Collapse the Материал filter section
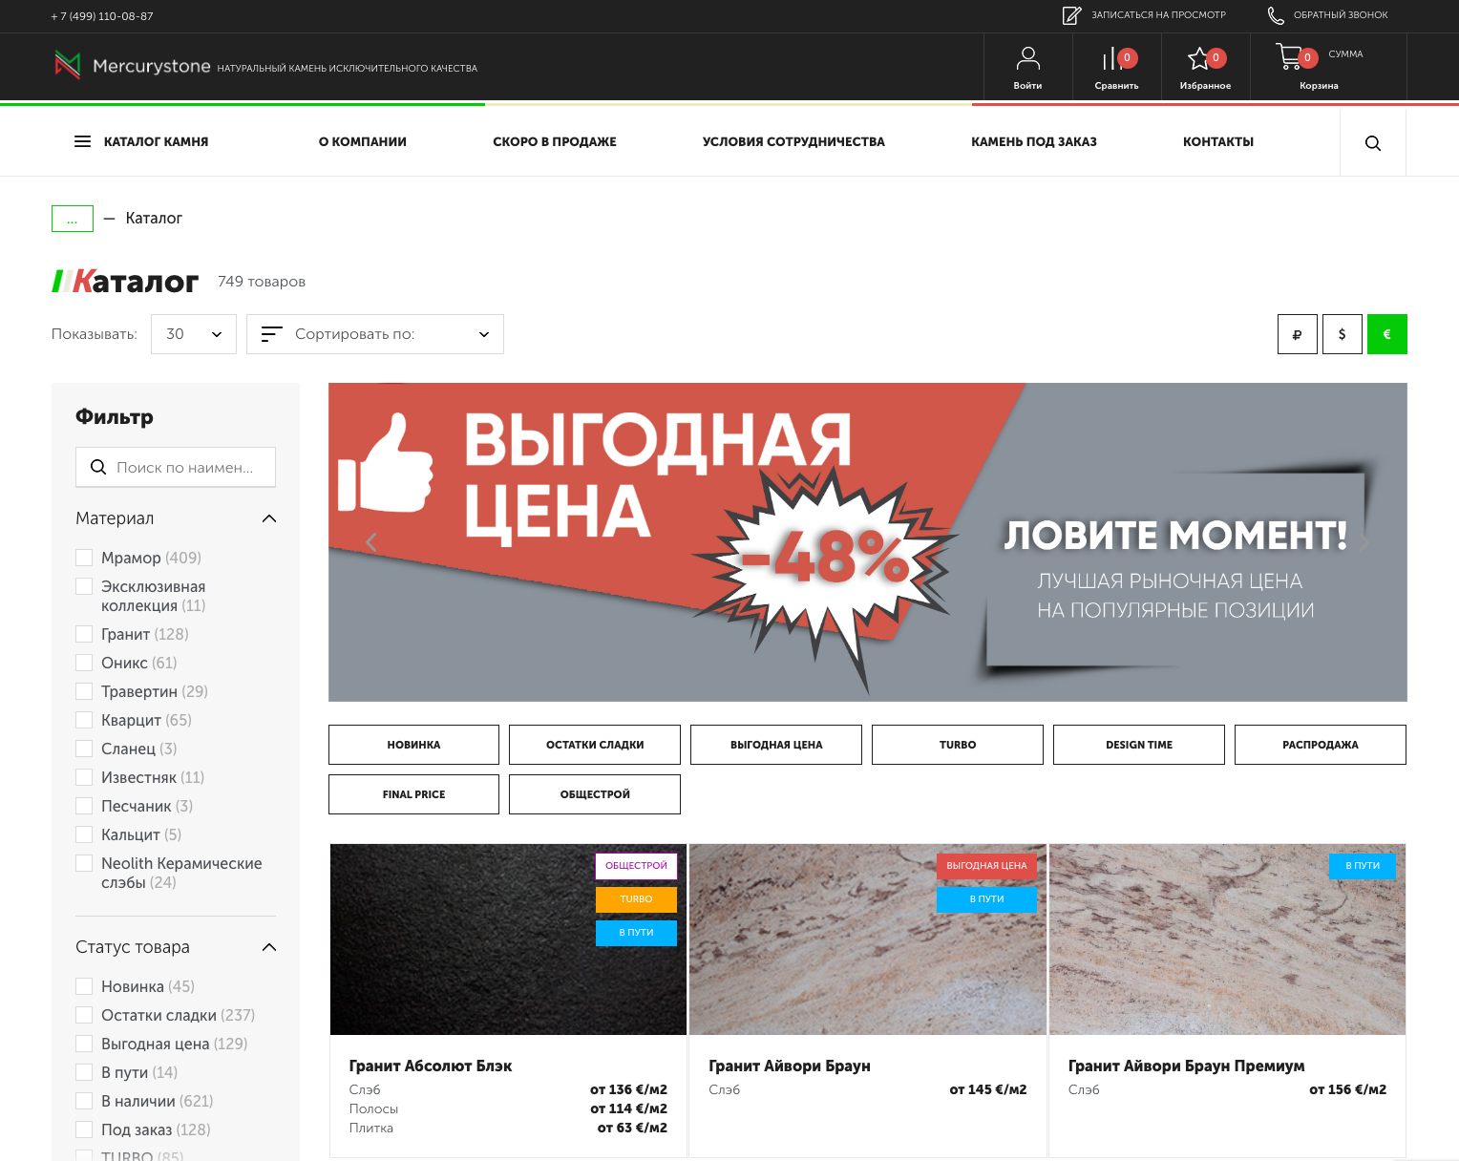Screen dimensions: 1459x1161 (269, 518)
